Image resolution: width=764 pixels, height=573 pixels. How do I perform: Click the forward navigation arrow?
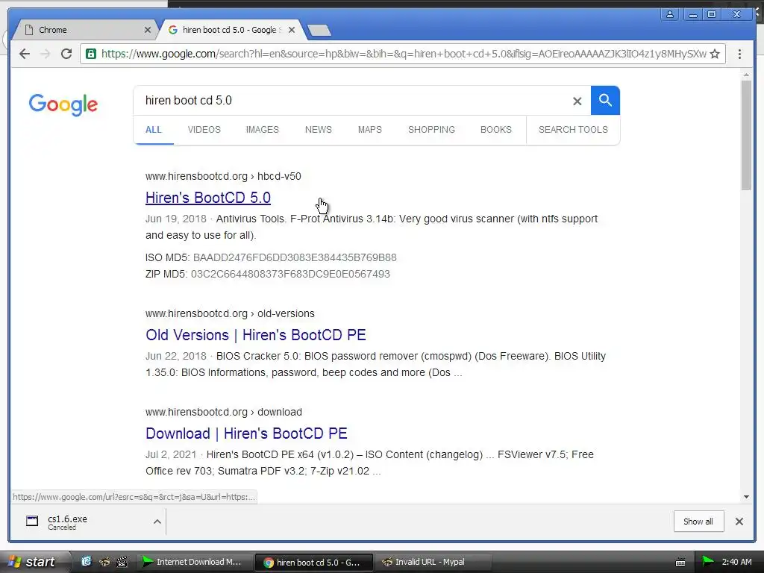(46, 54)
